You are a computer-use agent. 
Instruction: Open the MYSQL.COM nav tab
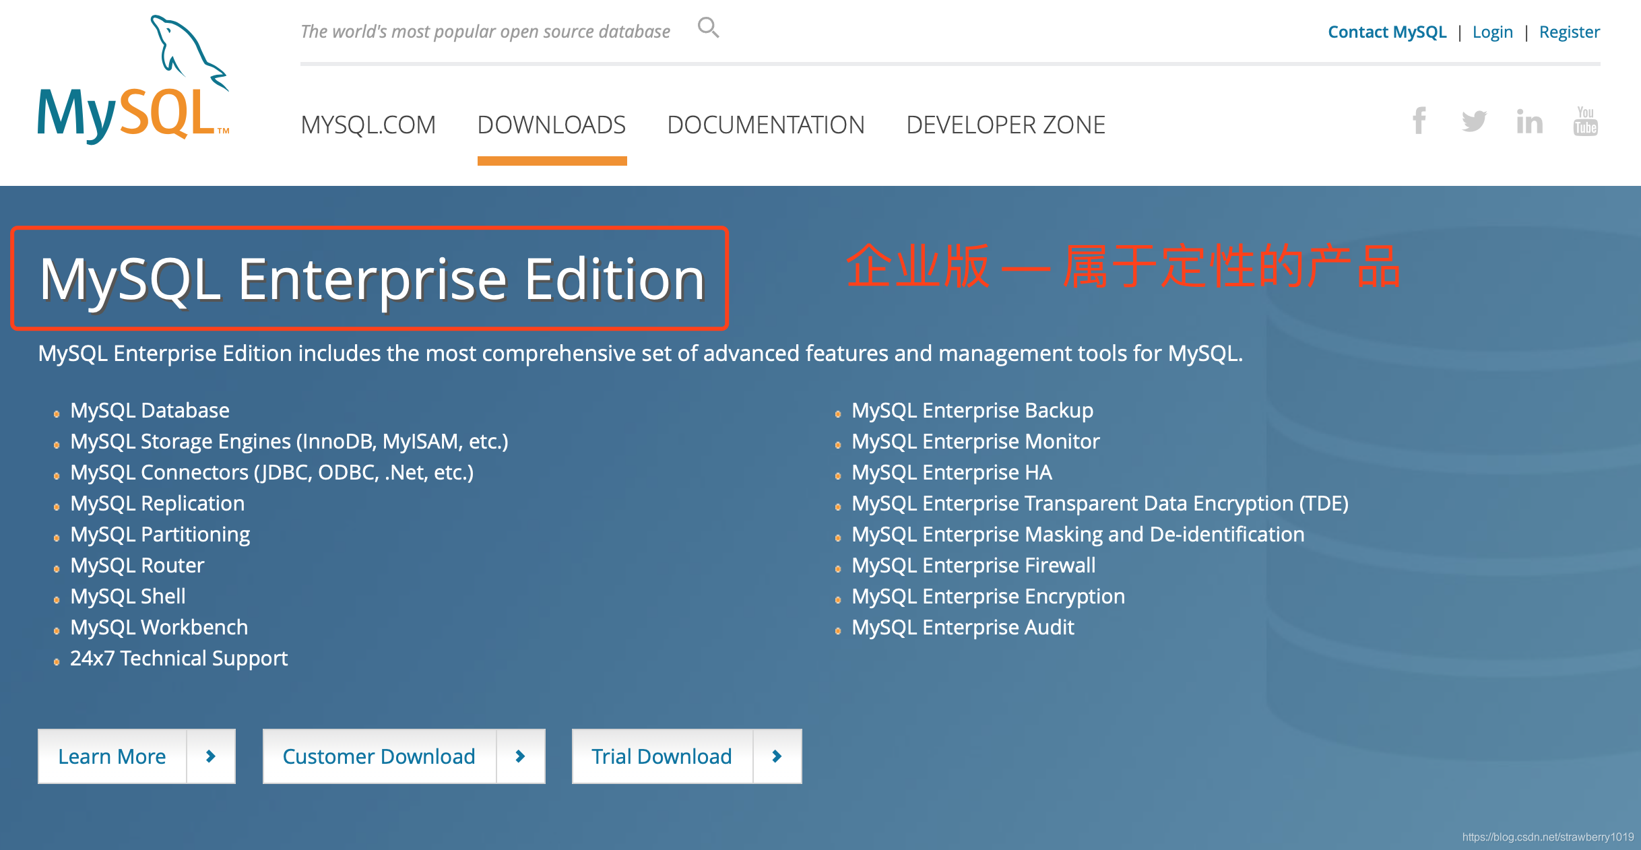(x=368, y=125)
